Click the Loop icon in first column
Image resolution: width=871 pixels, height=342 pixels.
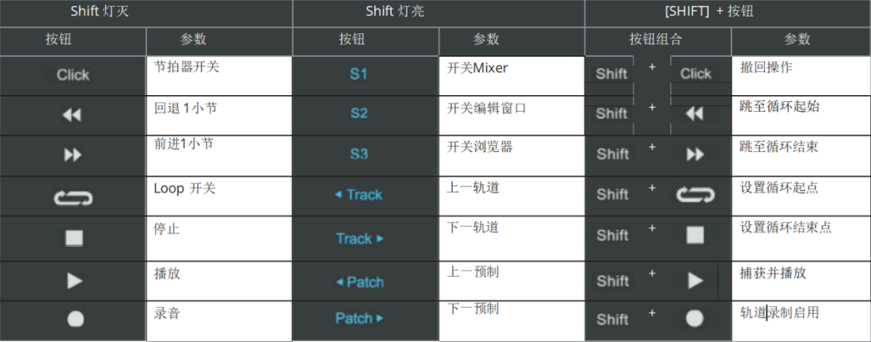[73, 197]
